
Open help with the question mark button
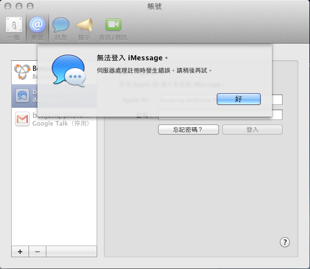point(285,242)
